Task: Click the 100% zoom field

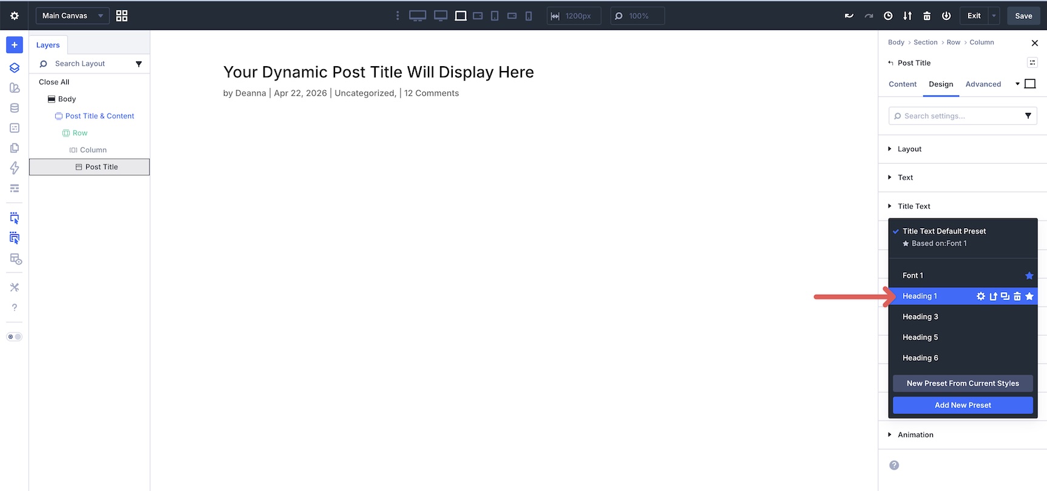Action: pyautogui.click(x=637, y=16)
